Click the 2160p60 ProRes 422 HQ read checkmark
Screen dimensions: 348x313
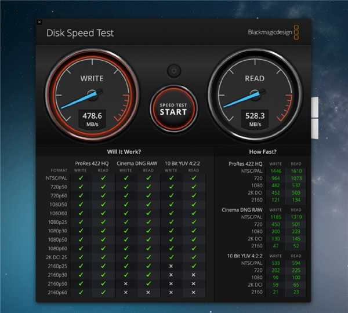pyautogui.click(x=103, y=292)
